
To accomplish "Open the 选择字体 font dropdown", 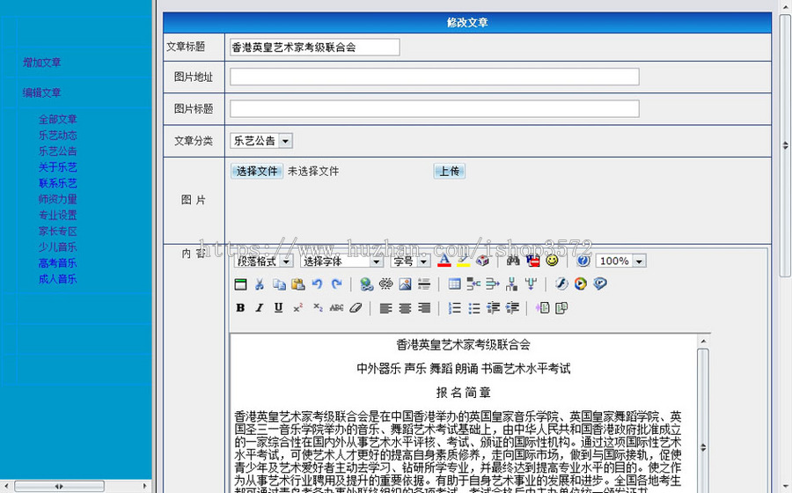I will pos(341,261).
